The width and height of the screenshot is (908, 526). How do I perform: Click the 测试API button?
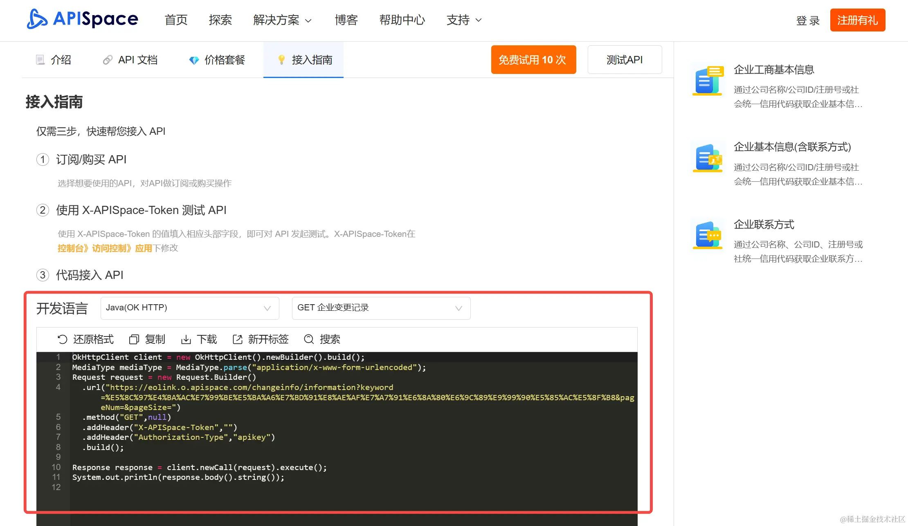coord(624,60)
